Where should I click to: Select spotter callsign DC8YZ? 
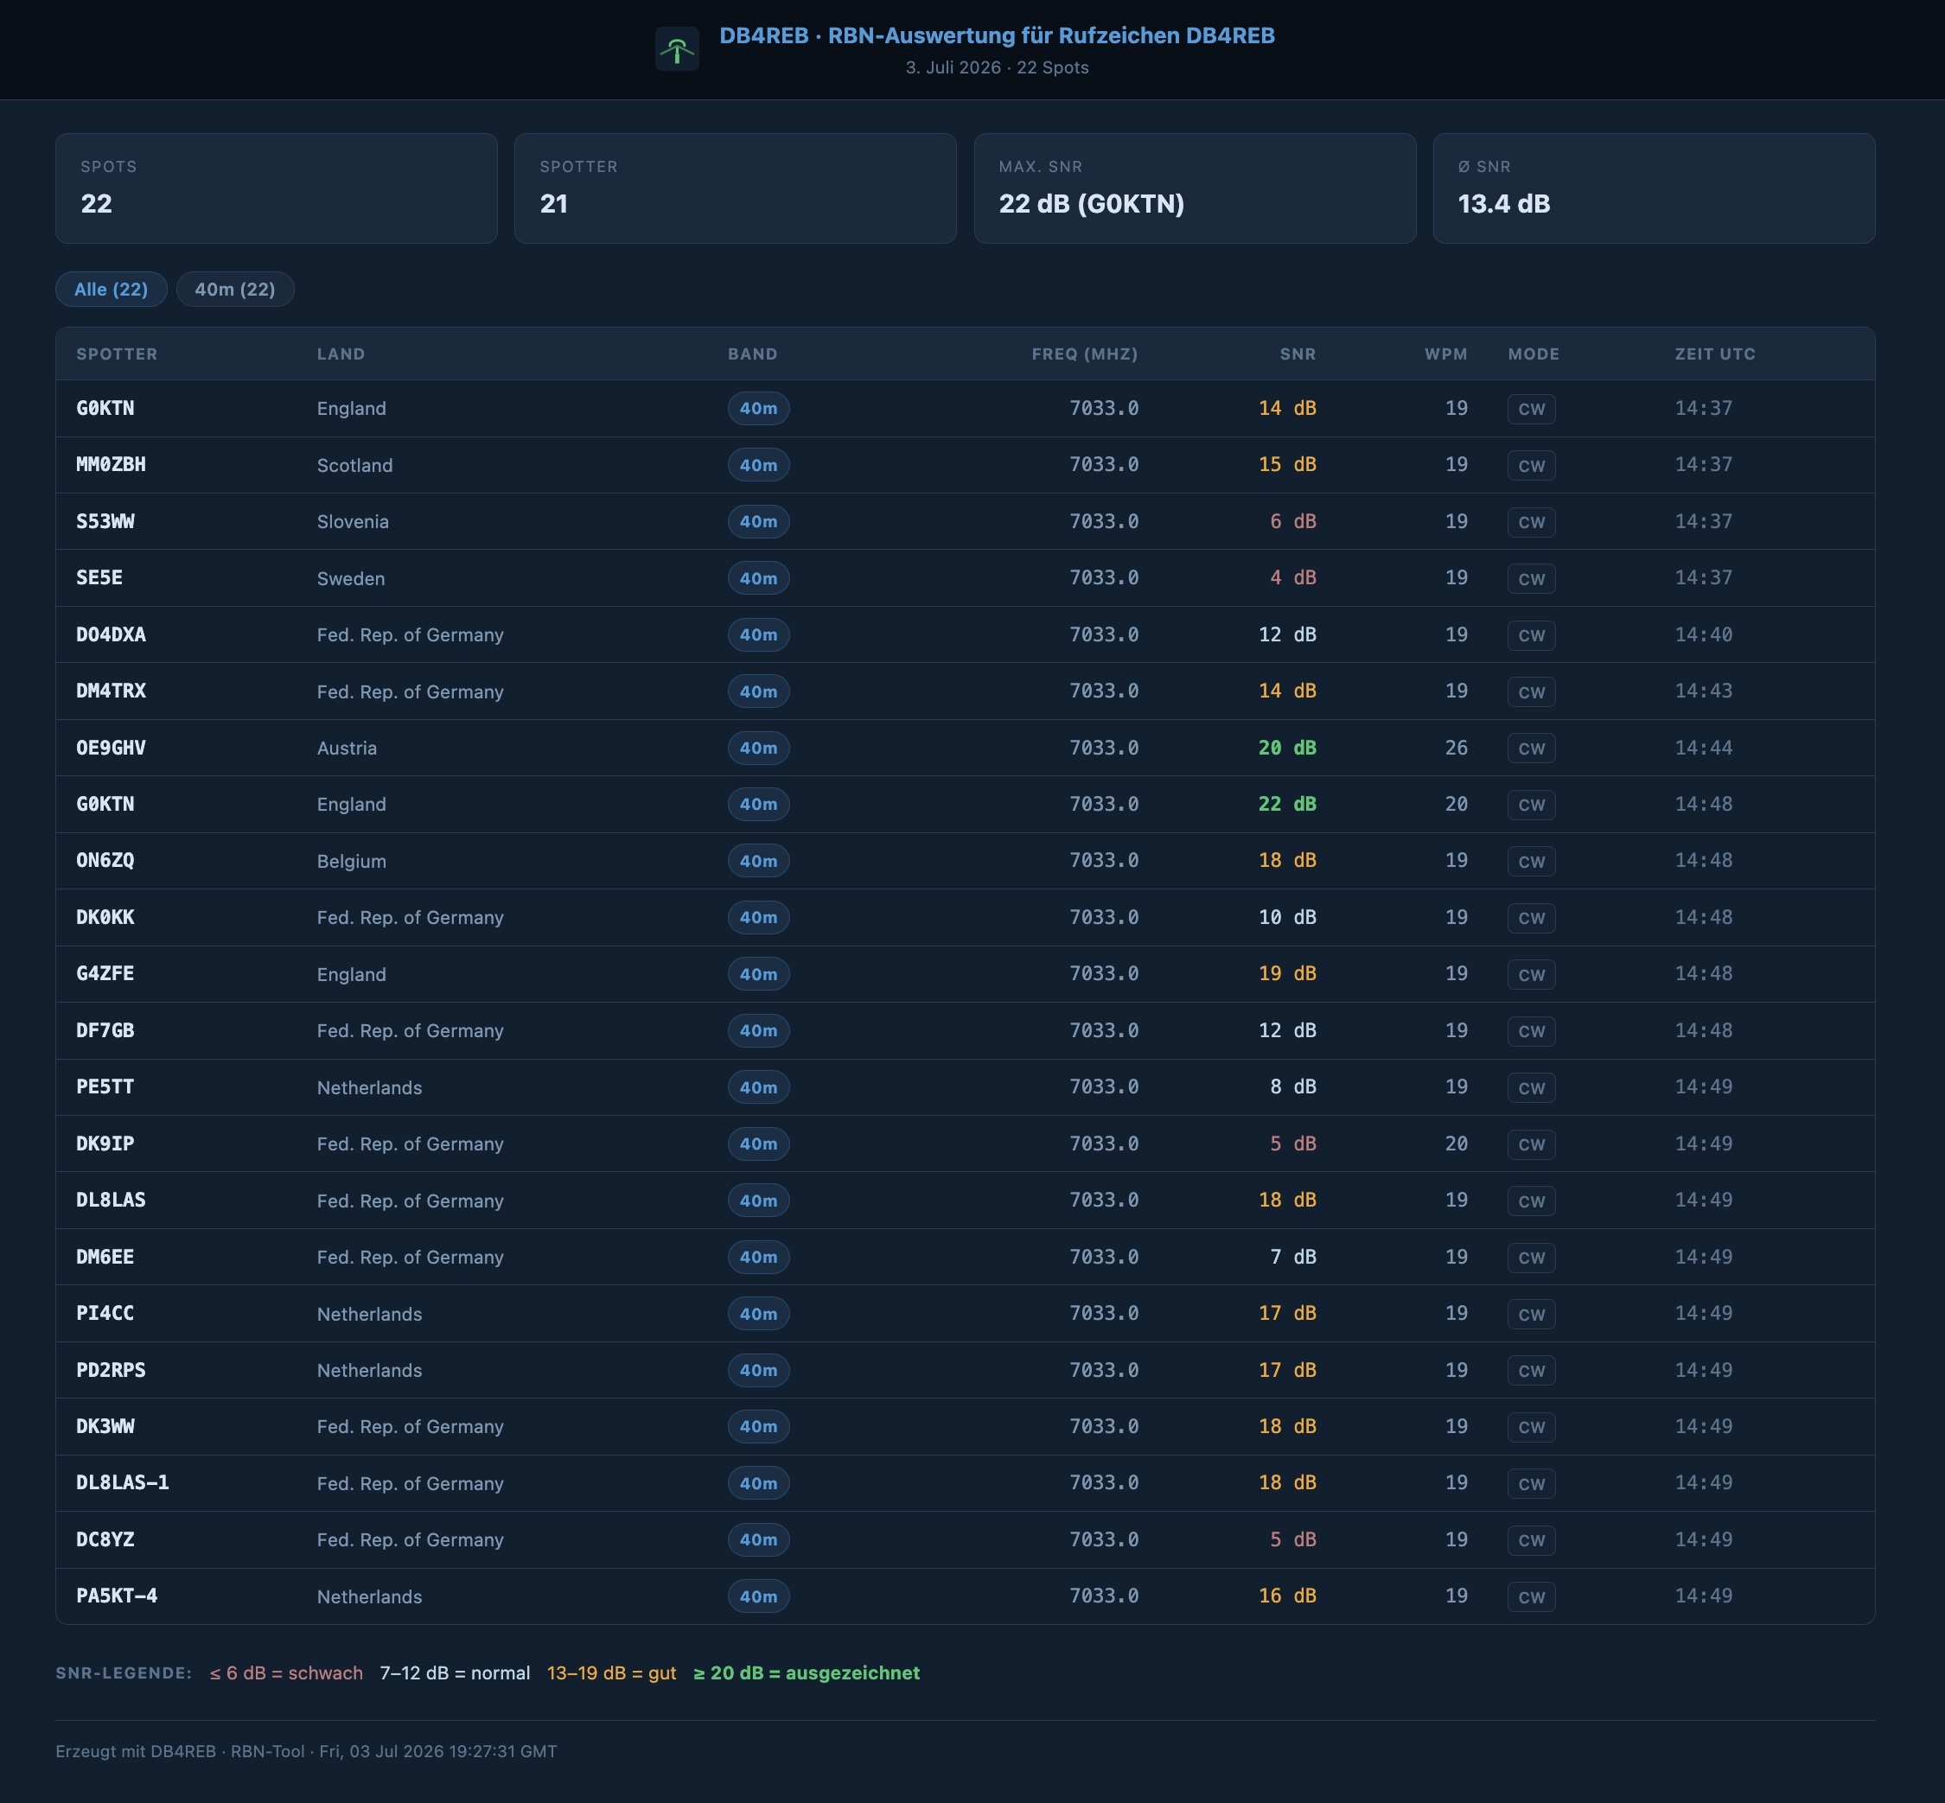105,1539
